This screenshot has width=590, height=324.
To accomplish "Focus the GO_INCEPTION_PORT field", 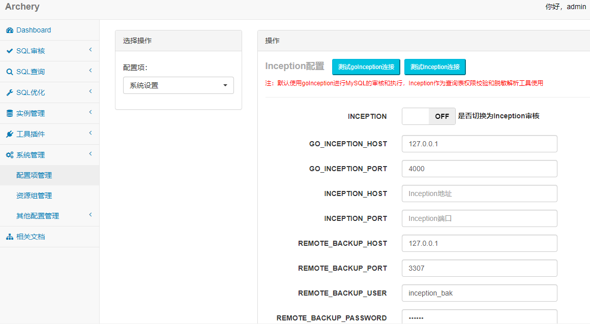I will coord(479,169).
